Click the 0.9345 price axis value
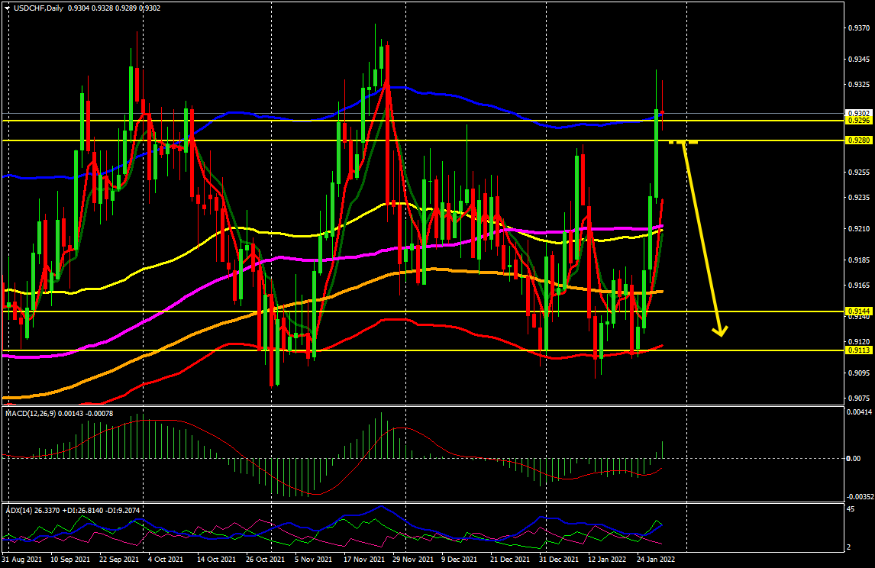Screen dimensions: 875x568 (x=859, y=59)
